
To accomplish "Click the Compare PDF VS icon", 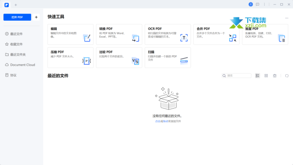I will [136, 61].
